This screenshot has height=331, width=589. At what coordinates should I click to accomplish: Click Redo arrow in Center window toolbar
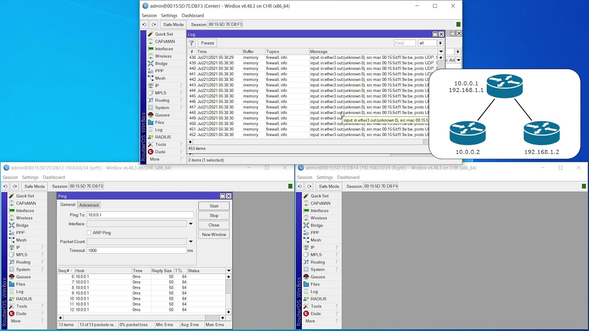point(154,24)
